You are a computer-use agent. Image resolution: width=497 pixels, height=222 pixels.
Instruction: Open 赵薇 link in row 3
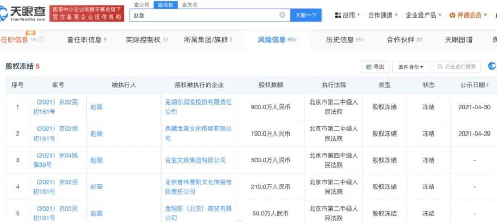pos(96,160)
